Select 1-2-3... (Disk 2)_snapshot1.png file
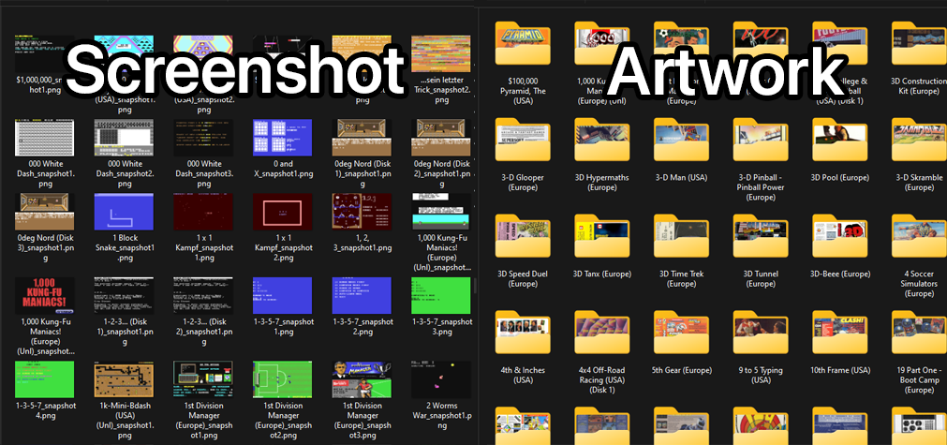The width and height of the screenshot is (947, 445). click(x=203, y=296)
